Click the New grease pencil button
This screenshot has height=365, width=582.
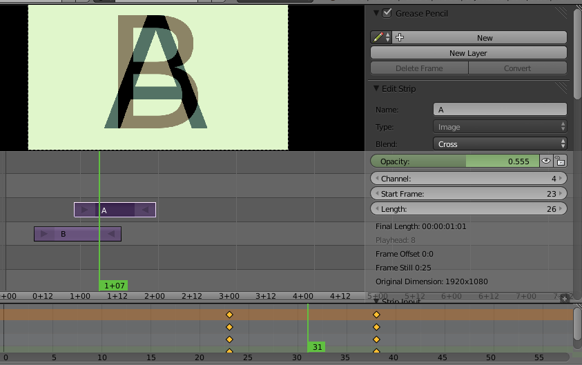coord(485,37)
